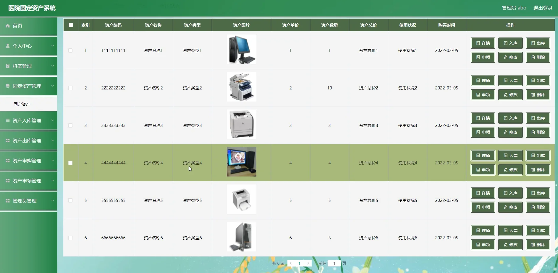Image resolution: width=558 pixels, height=273 pixels.
Task: Open the laser printer image for 资产名称3
Action: tap(242, 124)
